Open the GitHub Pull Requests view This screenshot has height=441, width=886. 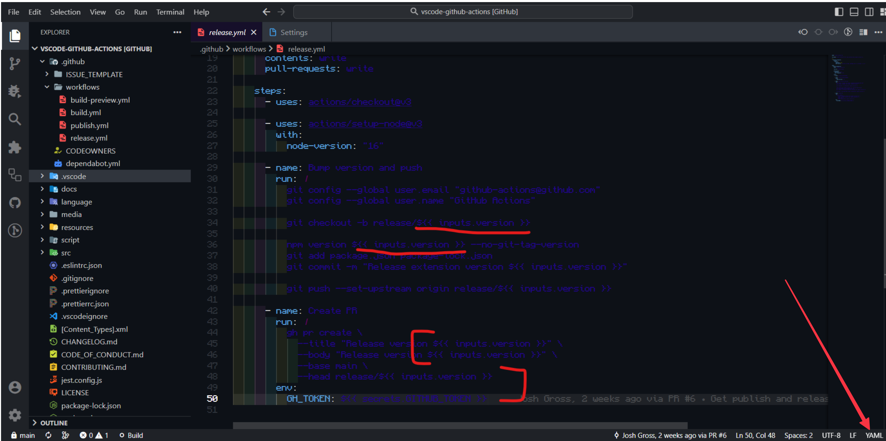point(15,203)
